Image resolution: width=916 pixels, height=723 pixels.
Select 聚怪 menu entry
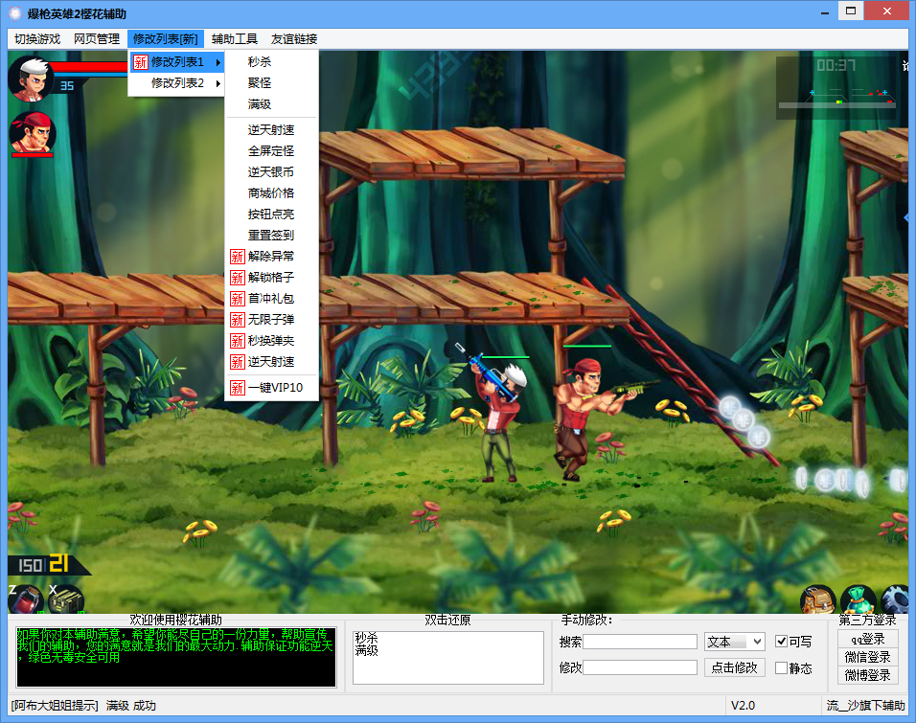tap(272, 83)
